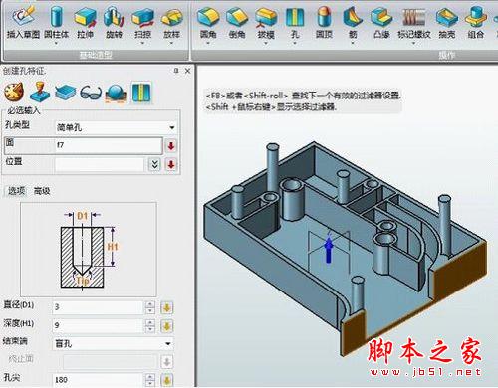Expand the 筋 dropdown arrow
Screen dimensions: 498x388
point(353,43)
